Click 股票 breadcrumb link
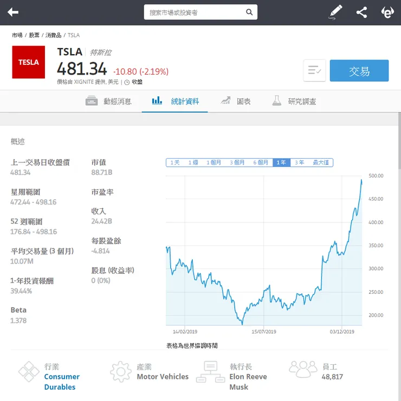 [34, 35]
